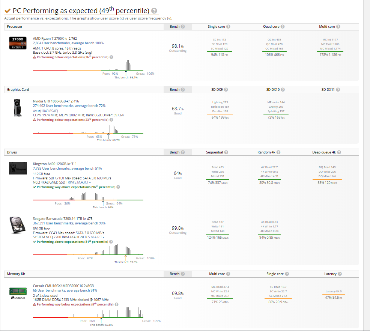This screenshot has height=331, width=370.
Task: Click help icon after 36th percentile warning
Action: [x=111, y=57]
